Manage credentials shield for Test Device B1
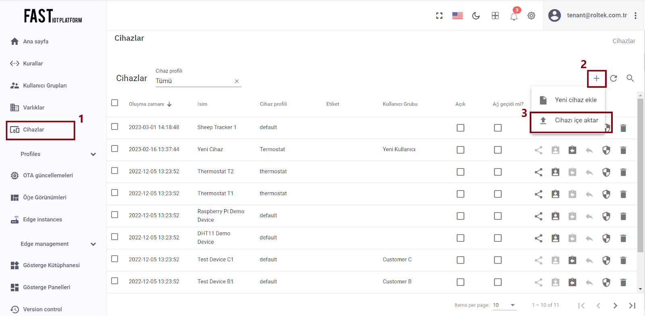The width and height of the screenshot is (645, 316). click(606, 283)
